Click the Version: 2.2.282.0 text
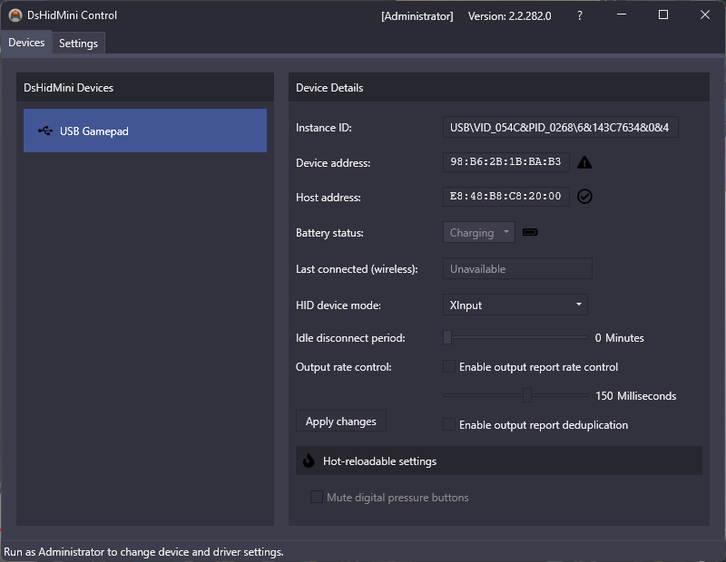The height and width of the screenshot is (562, 726). point(509,16)
